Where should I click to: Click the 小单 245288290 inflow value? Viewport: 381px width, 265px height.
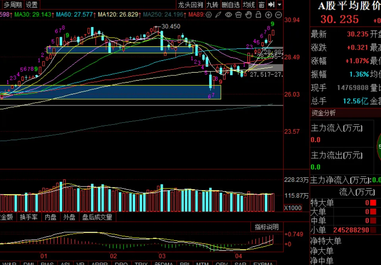pyautogui.click(x=351, y=230)
